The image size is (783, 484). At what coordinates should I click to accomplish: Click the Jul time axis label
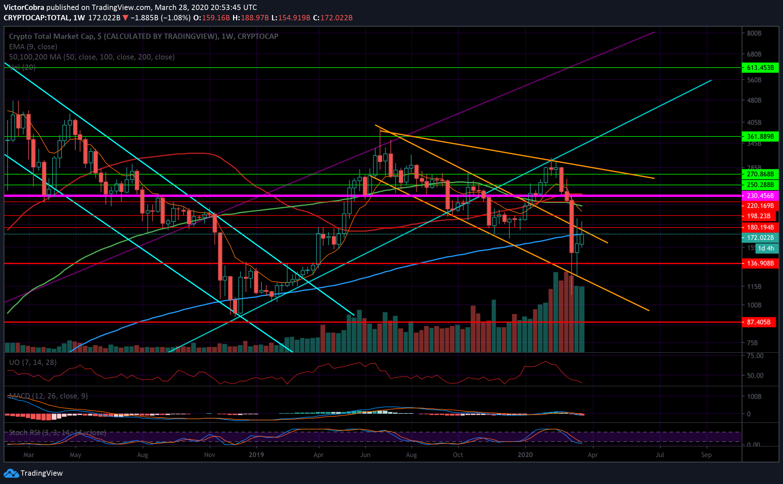coord(660,455)
